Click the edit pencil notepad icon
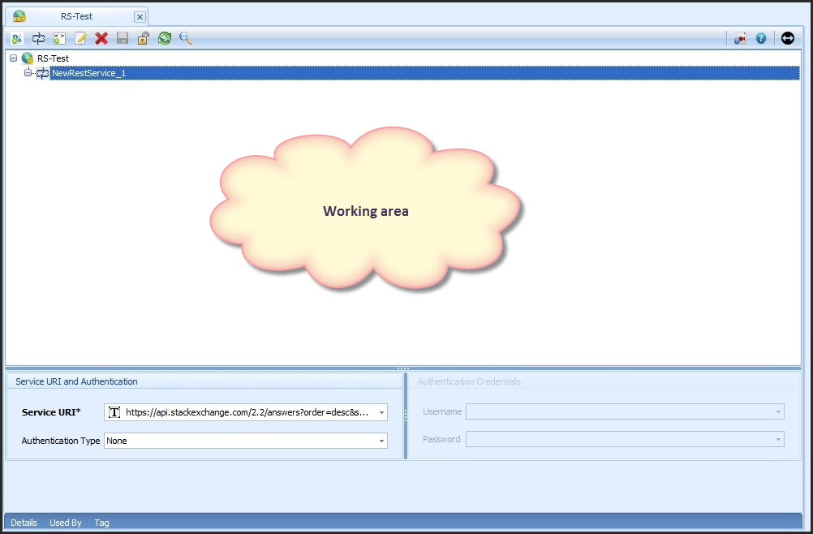This screenshot has width=813, height=534. point(80,38)
